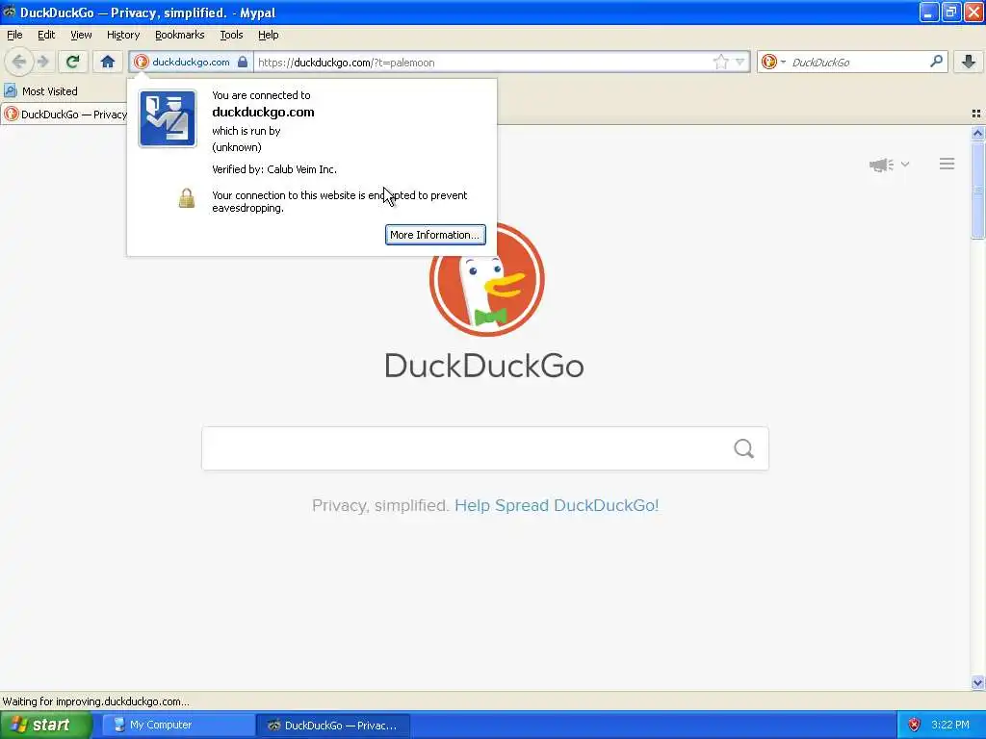Open the Tools menu

tap(231, 35)
